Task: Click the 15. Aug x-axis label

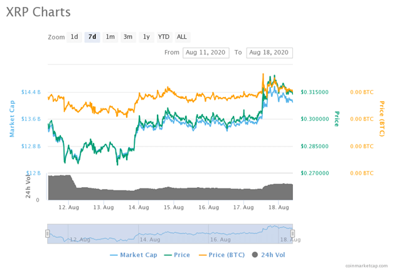Action: [174, 207]
